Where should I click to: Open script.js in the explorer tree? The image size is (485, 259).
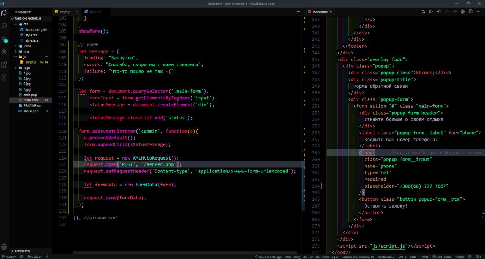coord(31,62)
